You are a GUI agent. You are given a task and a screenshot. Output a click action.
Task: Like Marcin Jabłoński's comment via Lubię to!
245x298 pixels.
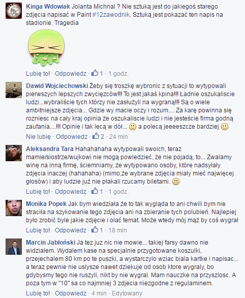(38, 293)
